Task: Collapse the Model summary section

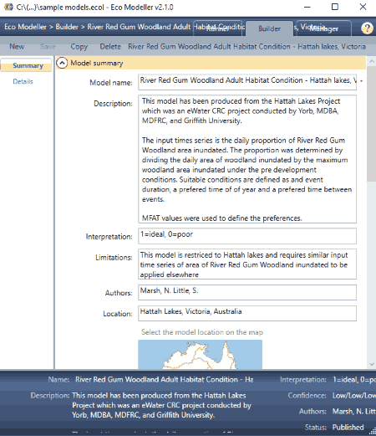Action: click(x=62, y=63)
